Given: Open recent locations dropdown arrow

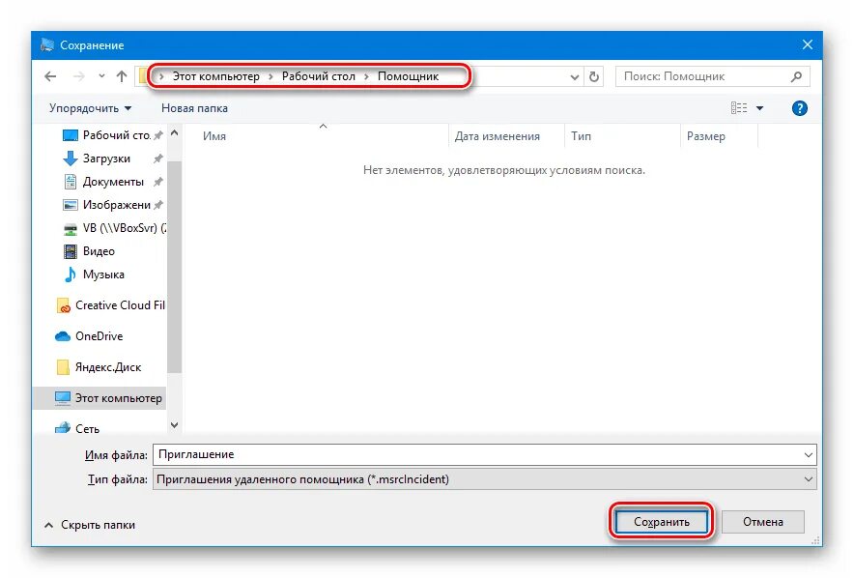Looking at the screenshot, I should coord(101,76).
